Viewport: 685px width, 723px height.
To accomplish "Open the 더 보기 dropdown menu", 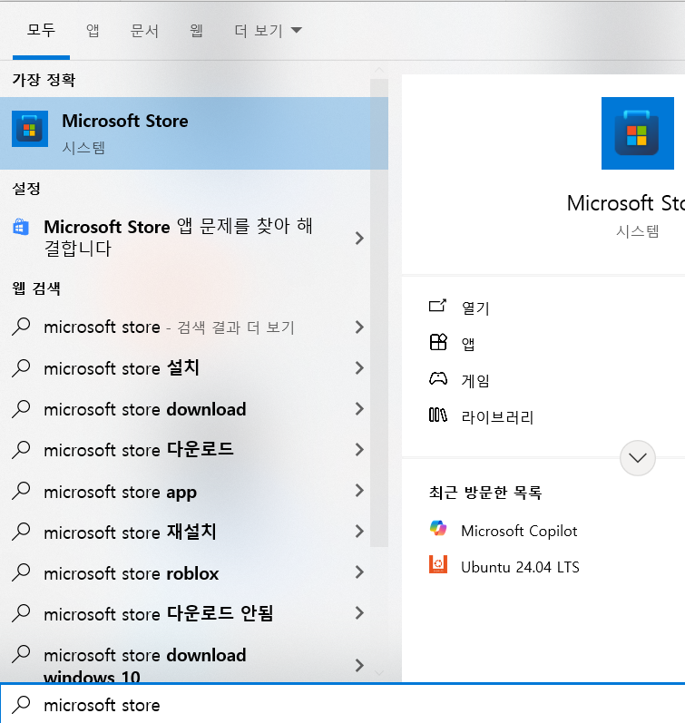I will tap(268, 31).
